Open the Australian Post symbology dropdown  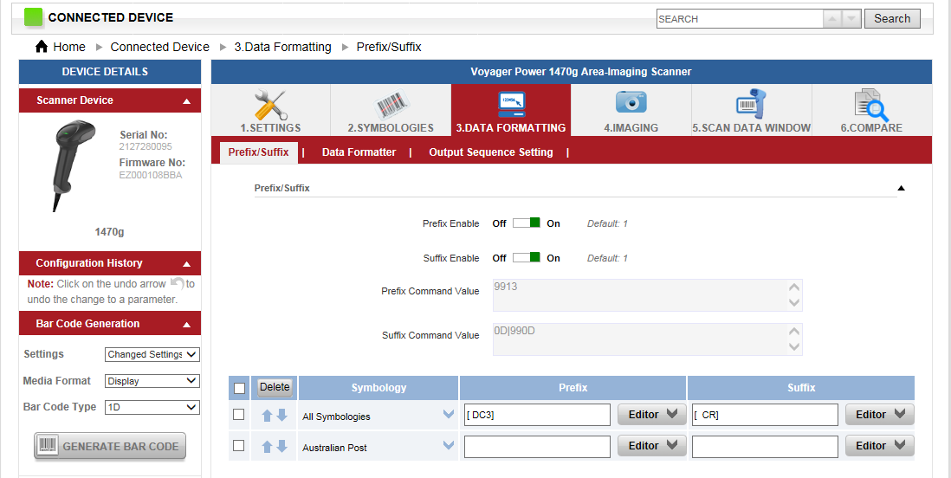pyautogui.click(x=448, y=445)
